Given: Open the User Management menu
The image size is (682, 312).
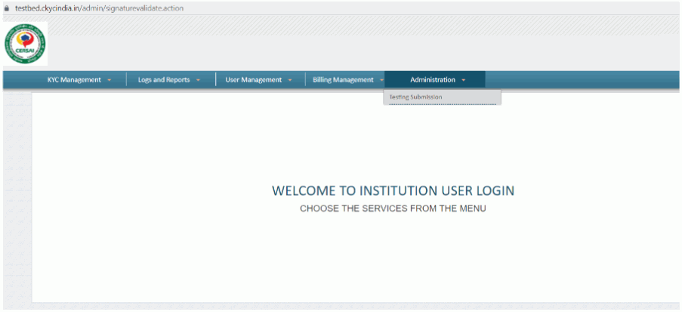Looking at the screenshot, I should click(253, 80).
